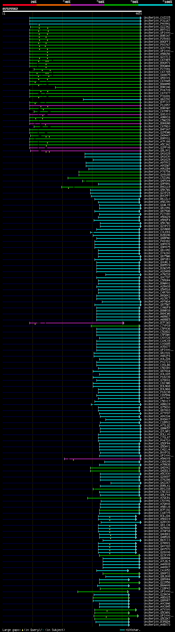175x632 pixels.
Task: Select UniRef100_P78754 entry
Action: [x=157, y=172]
